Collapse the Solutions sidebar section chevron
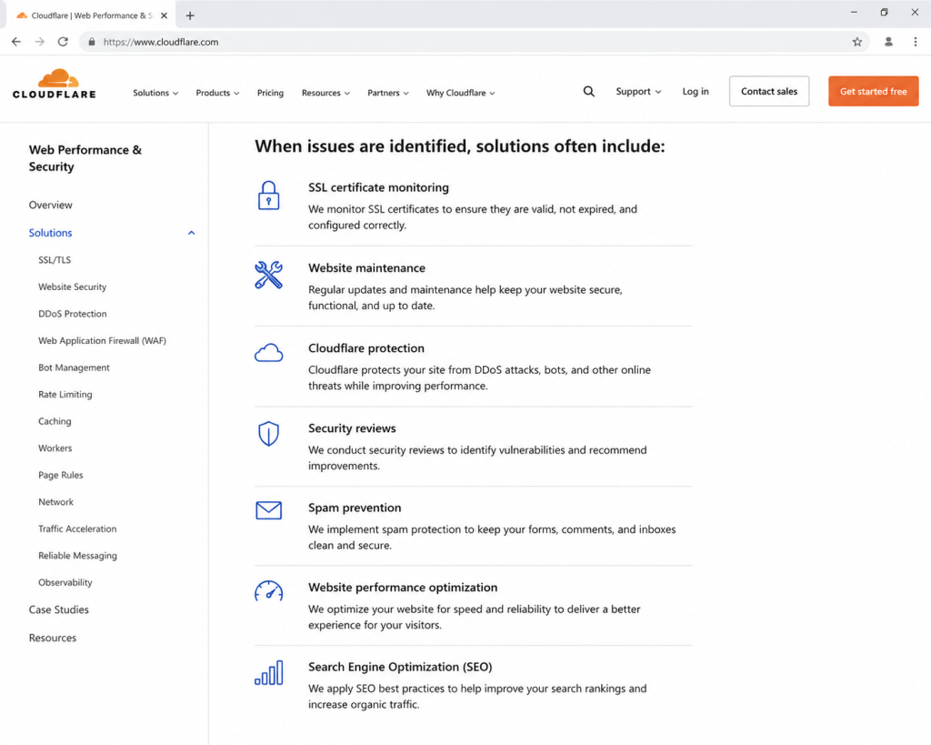 point(191,233)
